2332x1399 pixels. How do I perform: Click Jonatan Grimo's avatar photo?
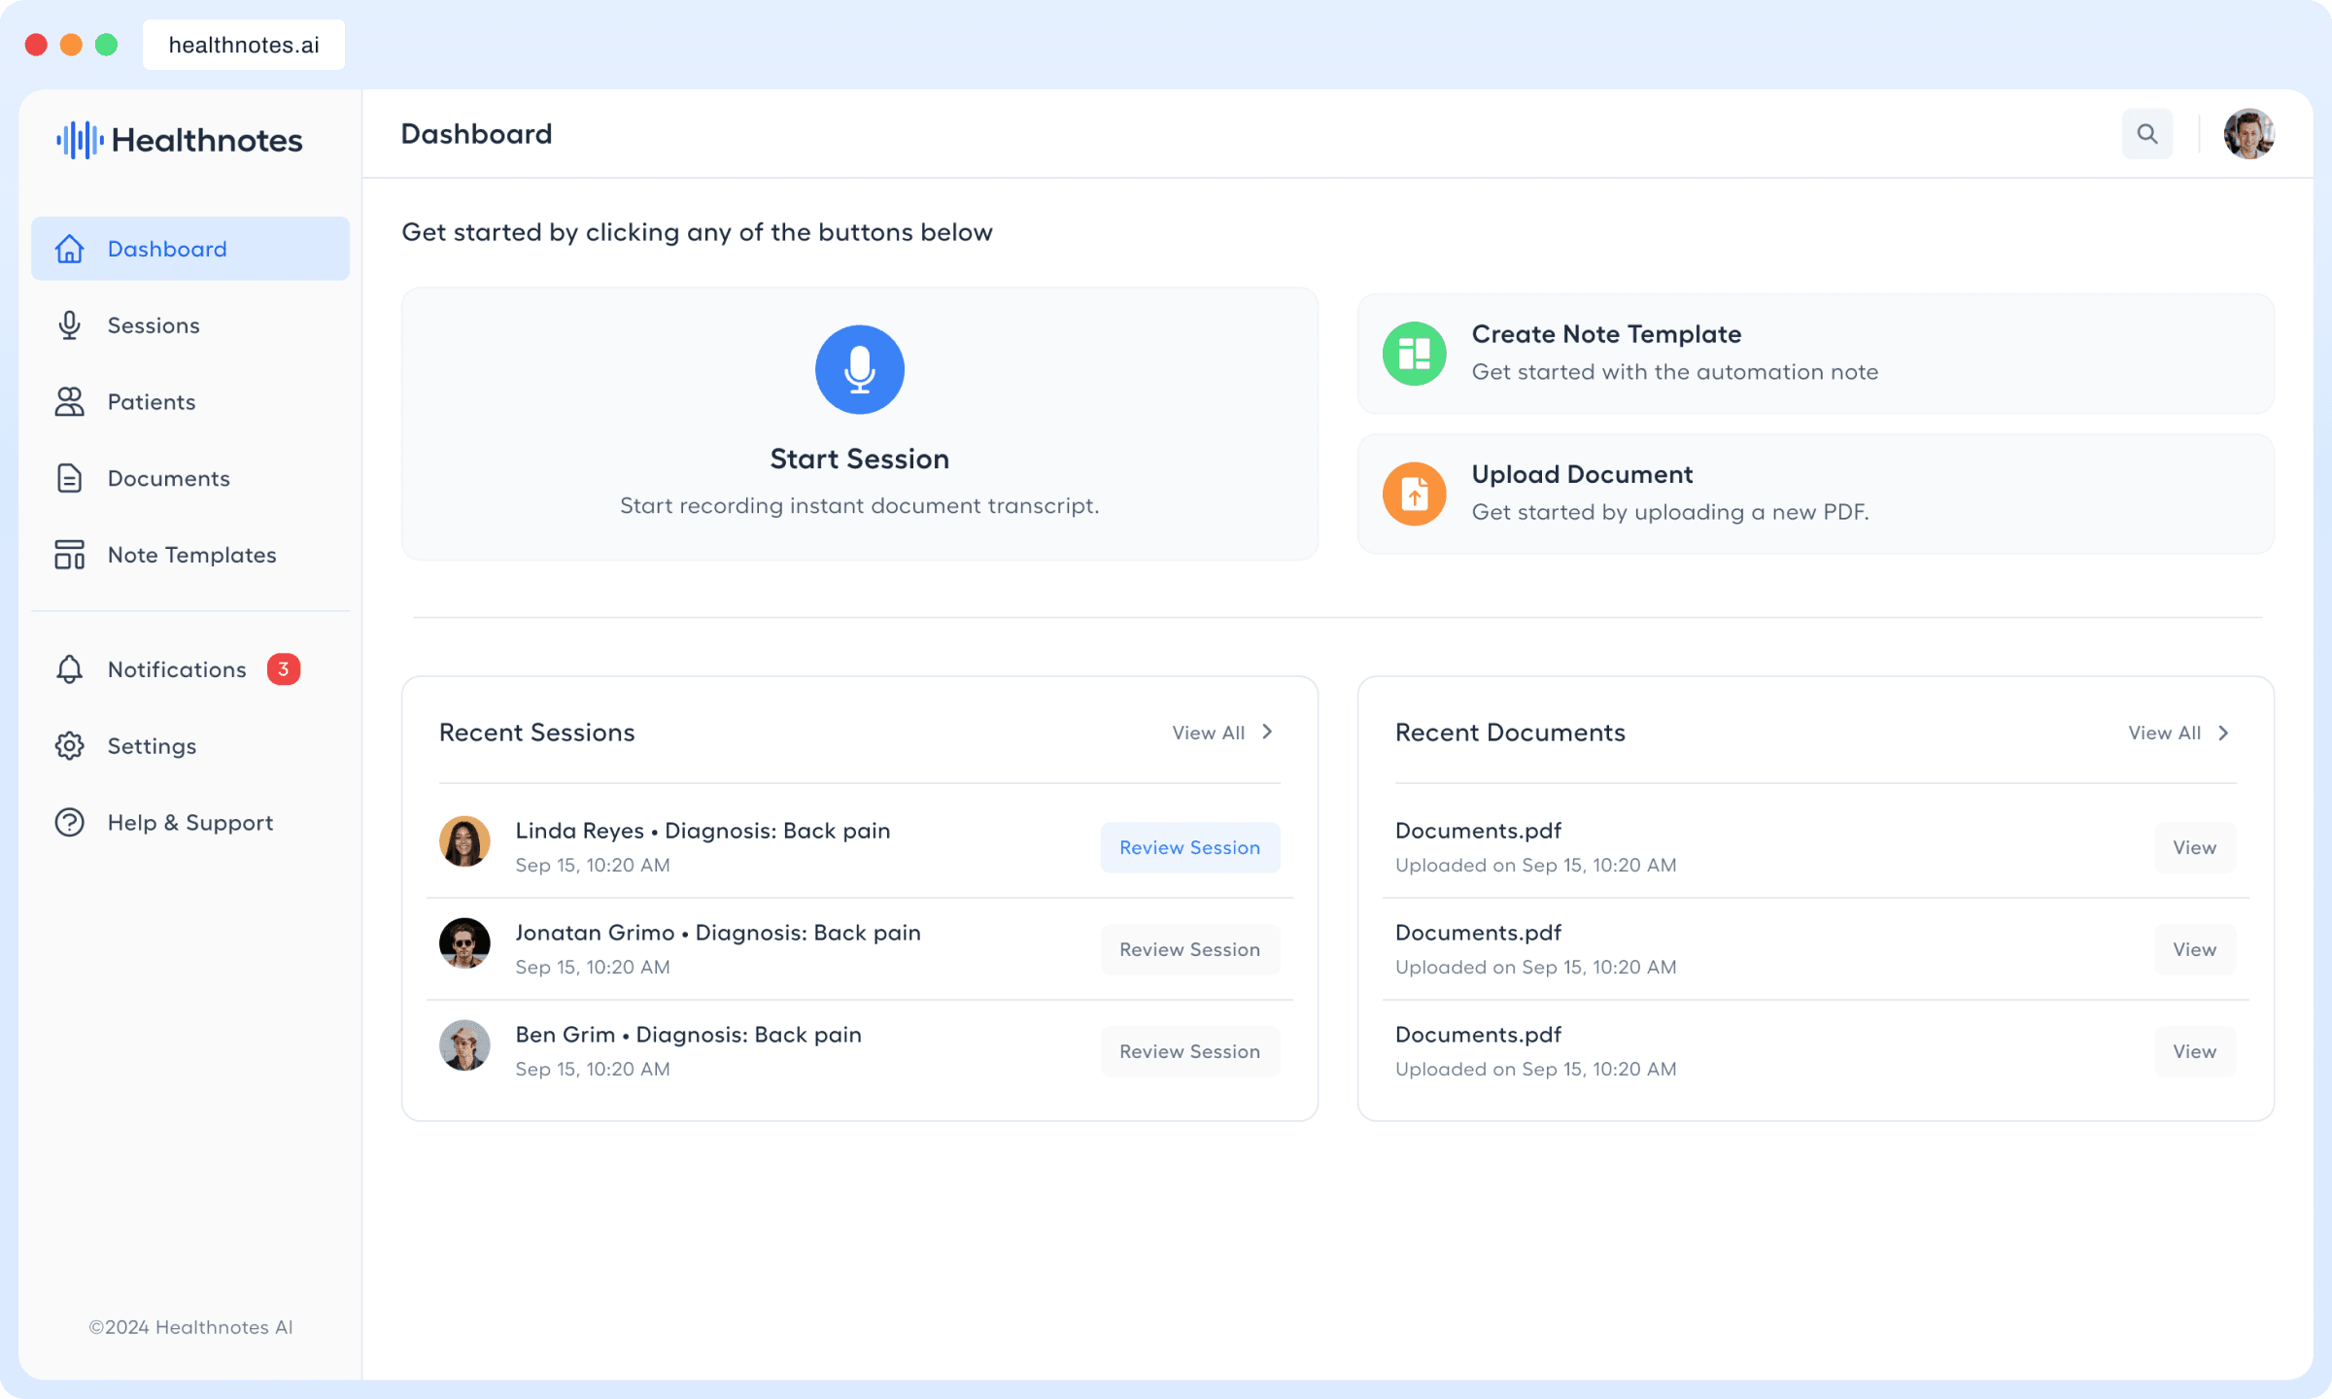click(x=464, y=943)
